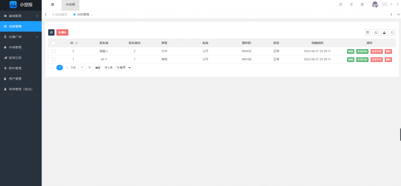Collapse the sidebar with the hamburger icon
The width and height of the screenshot is (401, 186).
[x=52, y=4]
